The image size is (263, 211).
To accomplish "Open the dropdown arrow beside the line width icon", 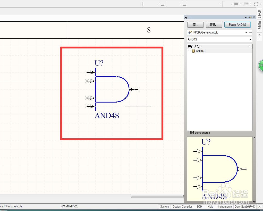I will tap(241, 4).
